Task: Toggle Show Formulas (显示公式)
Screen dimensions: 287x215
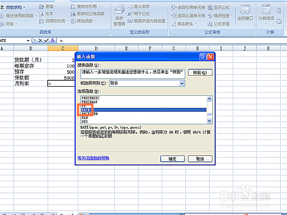Action: (218, 8)
